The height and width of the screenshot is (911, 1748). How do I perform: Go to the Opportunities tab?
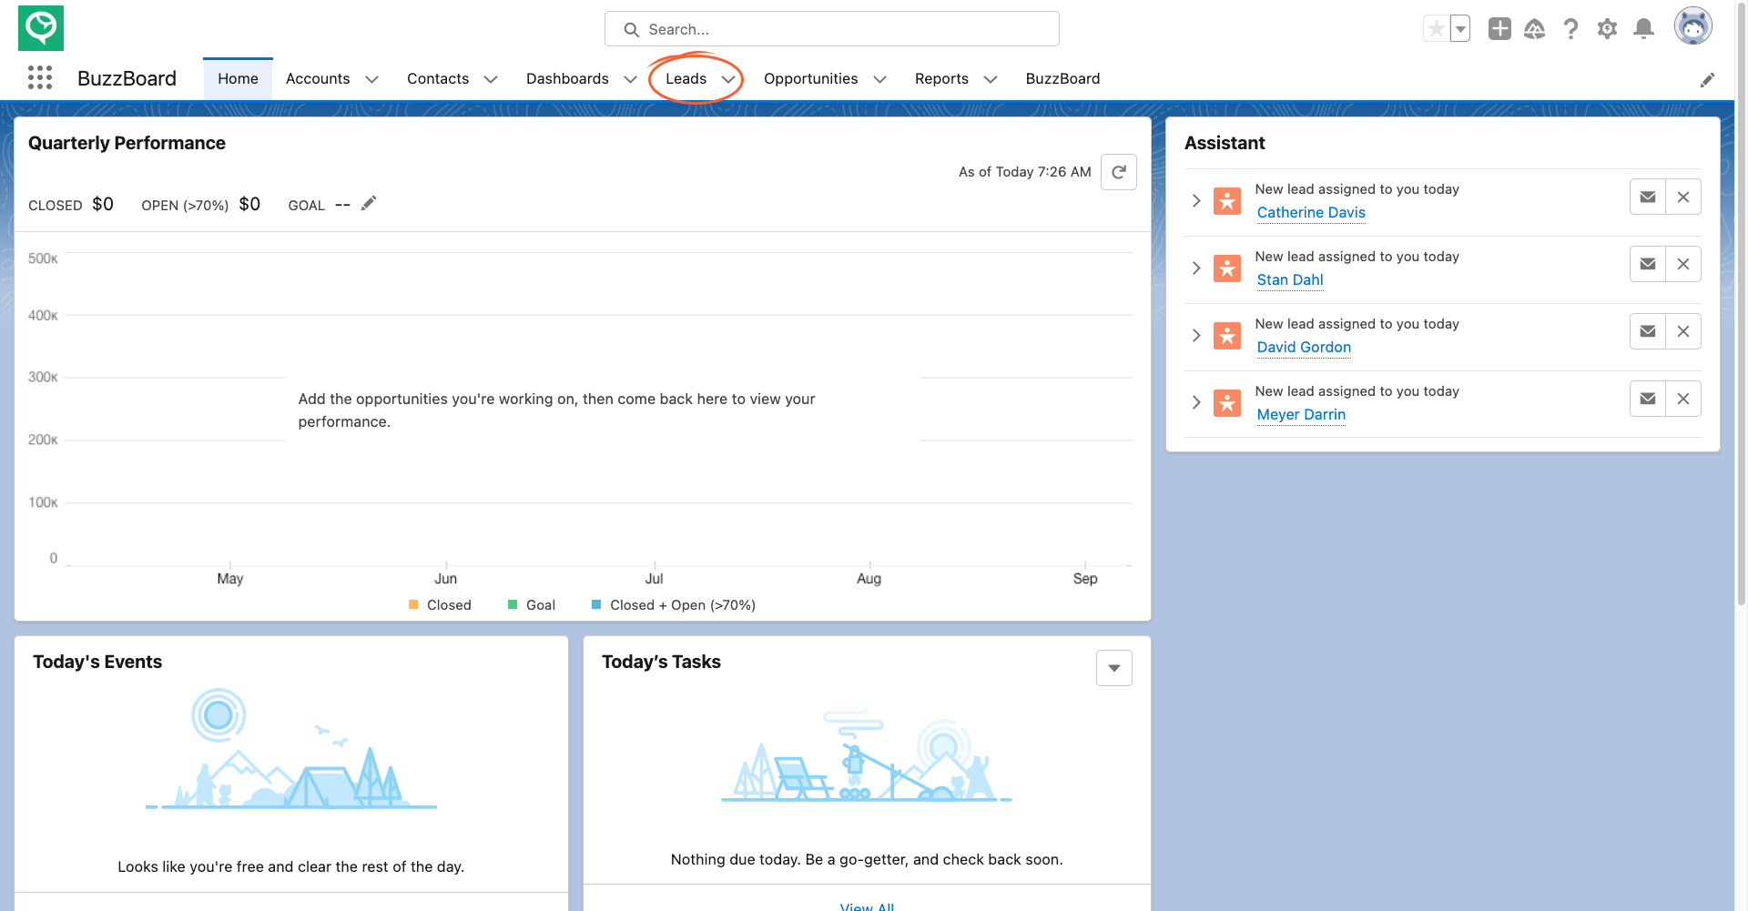pos(810,79)
